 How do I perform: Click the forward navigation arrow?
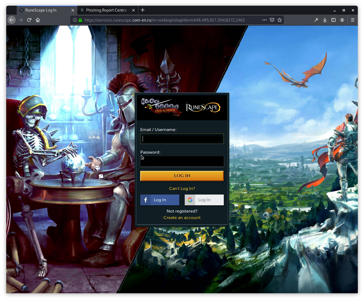(20, 20)
